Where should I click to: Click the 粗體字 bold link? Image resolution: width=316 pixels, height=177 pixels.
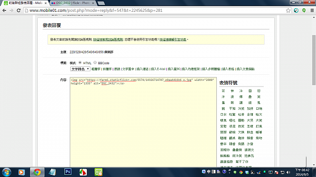pos(96,69)
